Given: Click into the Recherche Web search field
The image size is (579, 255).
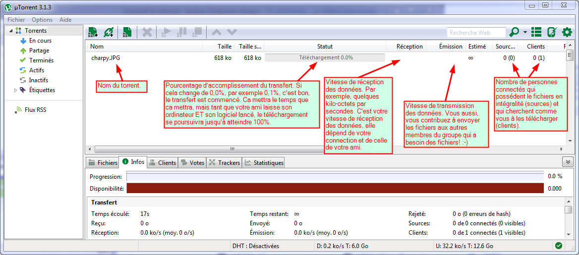Looking at the screenshot, I should point(476,33).
